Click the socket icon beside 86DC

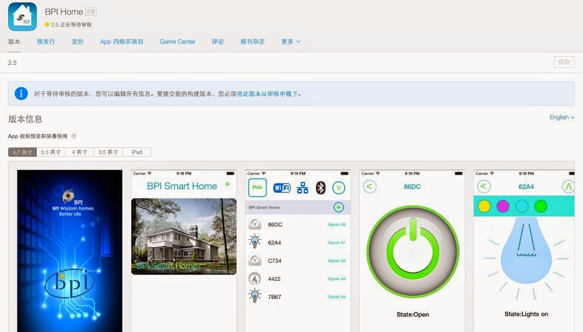coord(255,224)
